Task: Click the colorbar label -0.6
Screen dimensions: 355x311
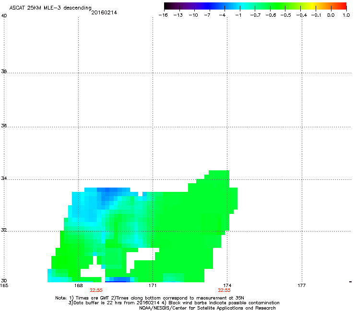Action: (271, 15)
